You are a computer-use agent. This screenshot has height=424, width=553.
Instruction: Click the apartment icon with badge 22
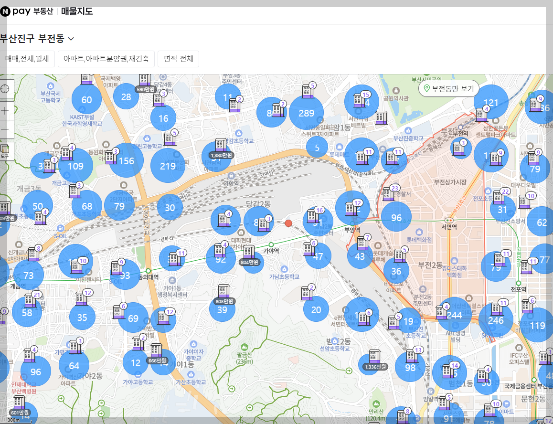(x=500, y=196)
